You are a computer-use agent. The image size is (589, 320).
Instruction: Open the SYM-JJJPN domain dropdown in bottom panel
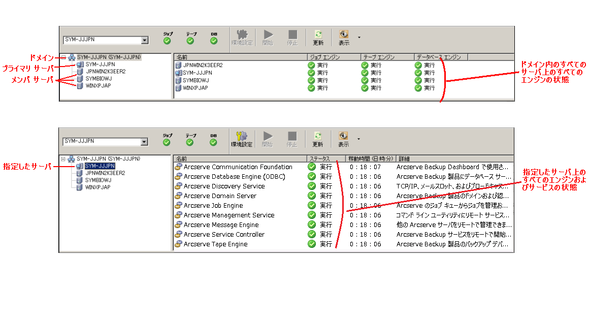pyautogui.click(x=144, y=142)
